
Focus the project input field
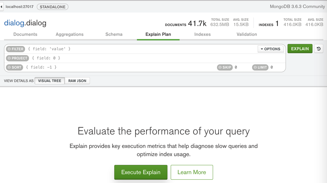pos(158,58)
